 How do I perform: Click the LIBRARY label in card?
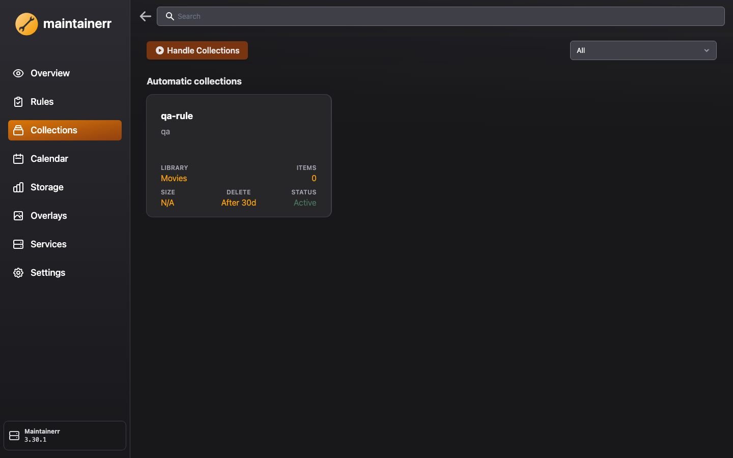(175, 168)
